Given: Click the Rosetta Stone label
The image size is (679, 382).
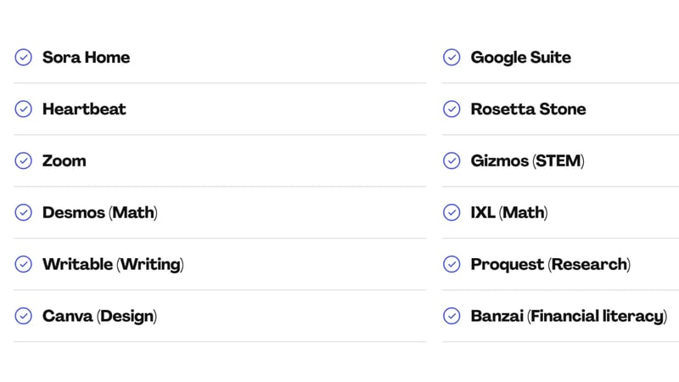Looking at the screenshot, I should pos(528,110).
